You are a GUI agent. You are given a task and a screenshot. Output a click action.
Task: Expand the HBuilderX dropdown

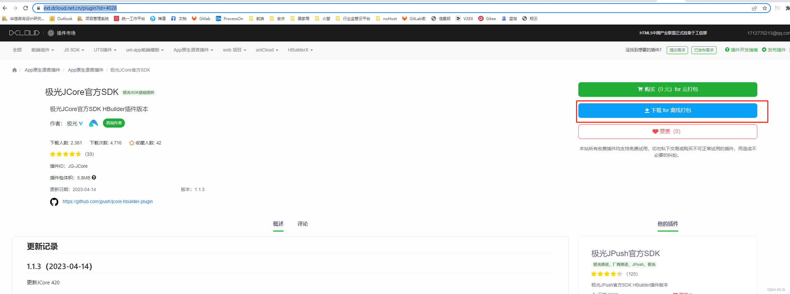pyautogui.click(x=300, y=50)
